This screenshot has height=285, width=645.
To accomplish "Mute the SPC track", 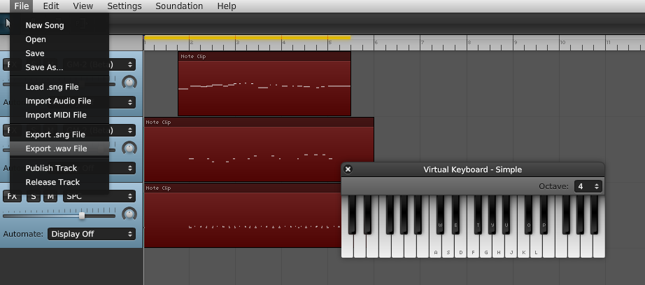I will coord(50,196).
